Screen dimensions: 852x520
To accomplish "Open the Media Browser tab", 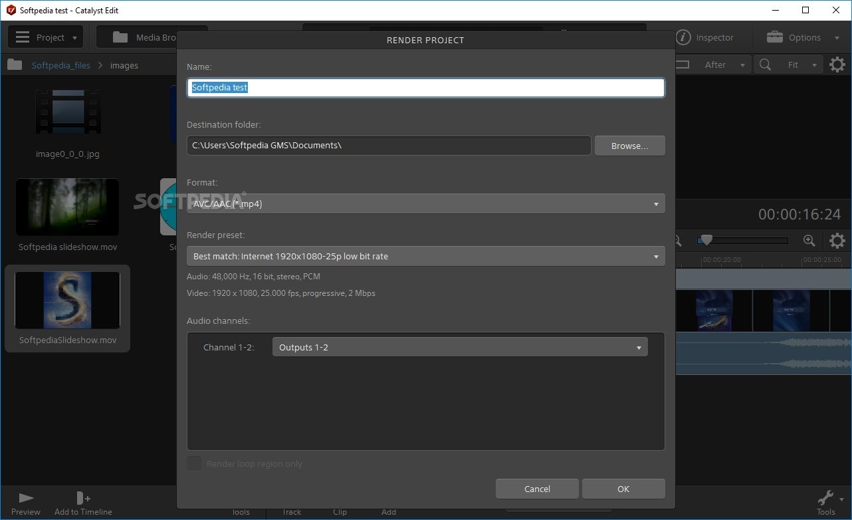I will [x=152, y=37].
